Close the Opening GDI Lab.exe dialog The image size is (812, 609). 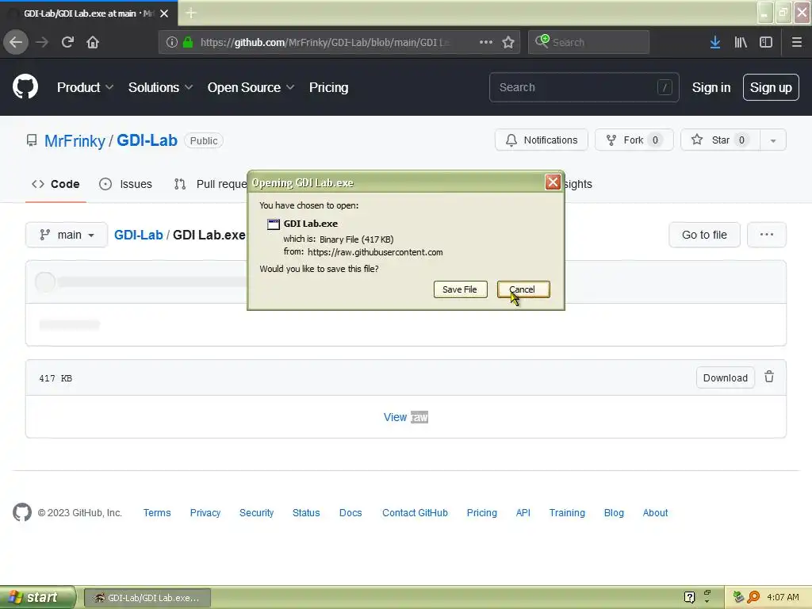coord(553,182)
